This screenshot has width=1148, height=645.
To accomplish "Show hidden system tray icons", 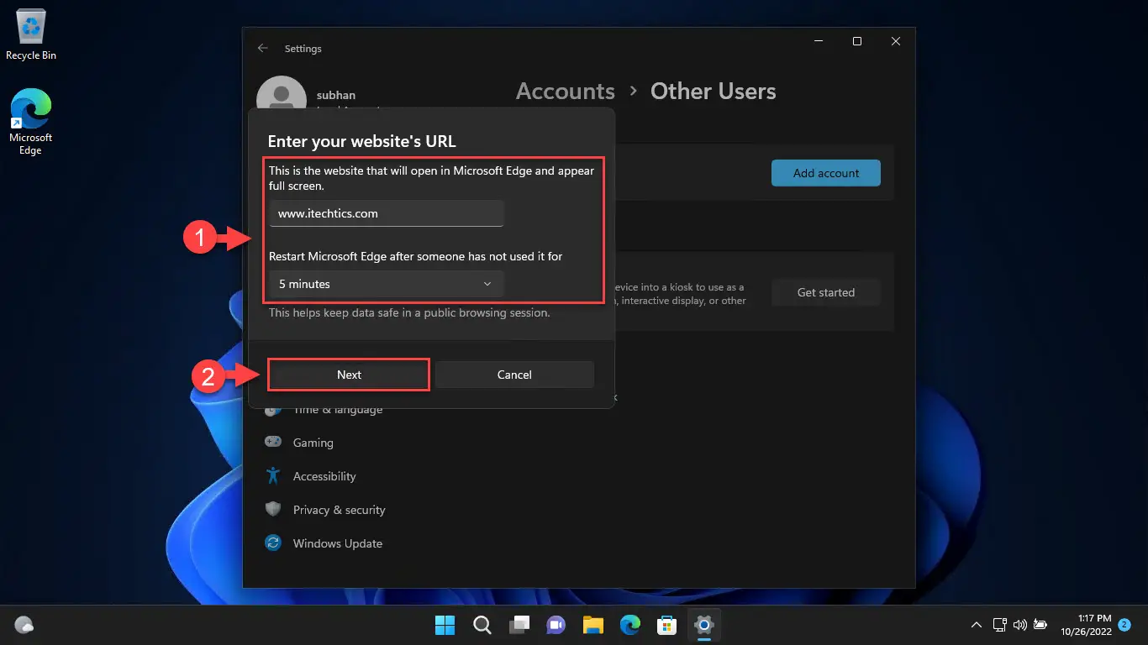I will (977, 625).
